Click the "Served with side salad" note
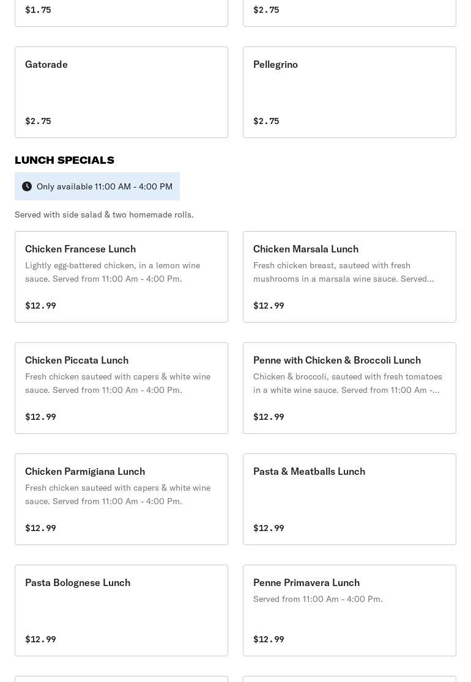 (x=104, y=215)
